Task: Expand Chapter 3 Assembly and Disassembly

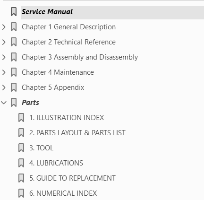Action: point(4,57)
